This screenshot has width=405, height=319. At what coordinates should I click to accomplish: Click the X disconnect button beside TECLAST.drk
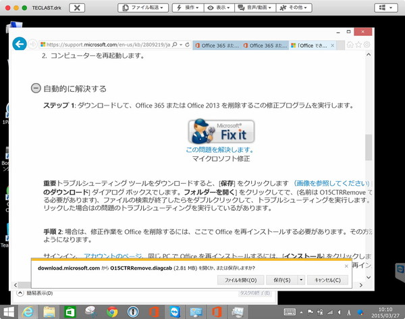77,7
